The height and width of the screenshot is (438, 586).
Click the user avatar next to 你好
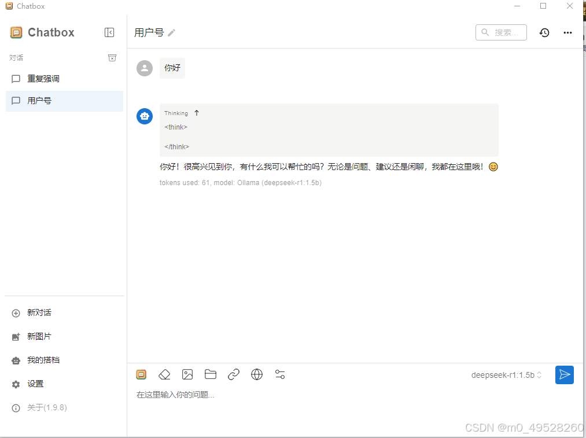145,68
